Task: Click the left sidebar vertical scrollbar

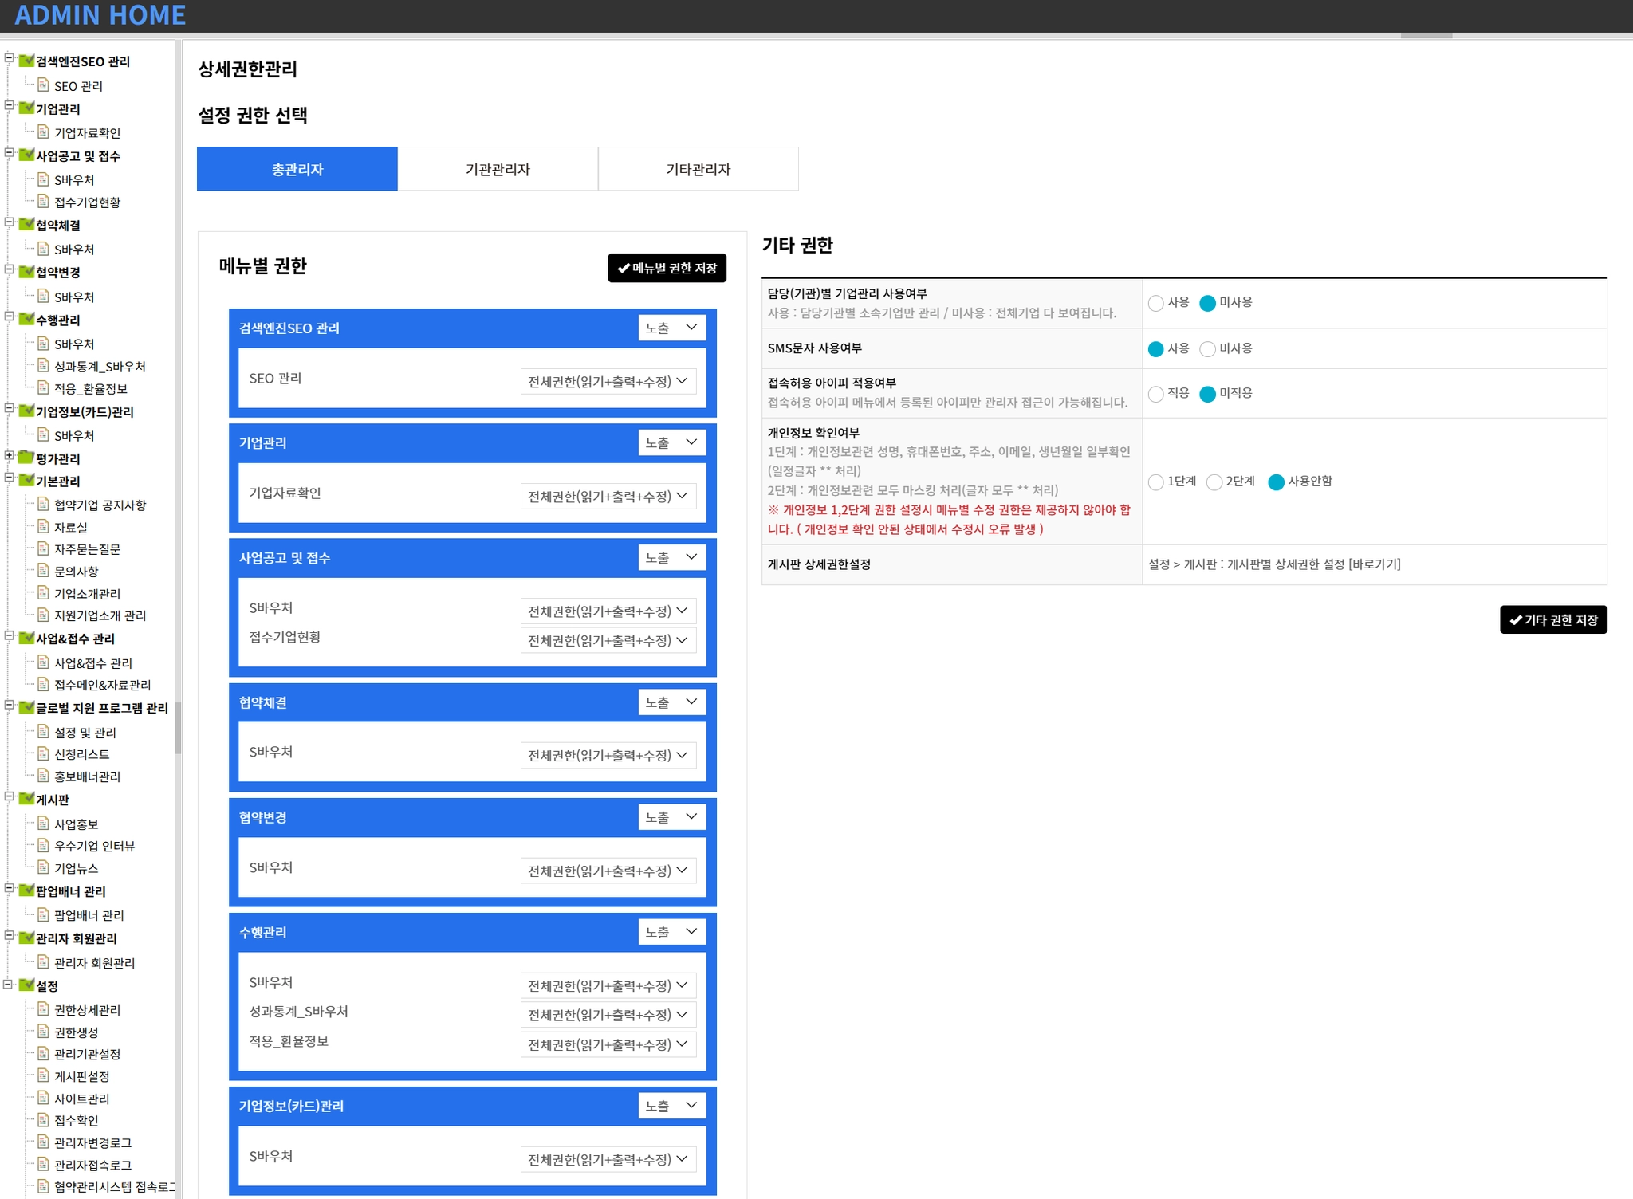Action: click(x=179, y=727)
